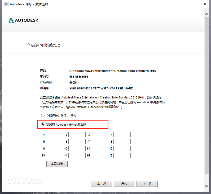Viewport: 211px width, 194px height.
Task: Click activation code field 1
Action: coord(55,135)
